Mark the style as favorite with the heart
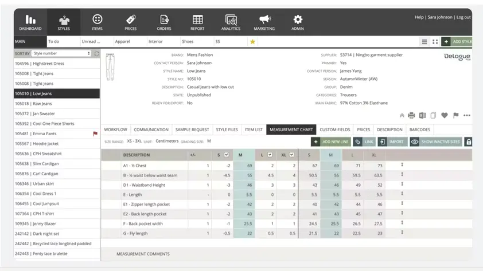 point(445,116)
